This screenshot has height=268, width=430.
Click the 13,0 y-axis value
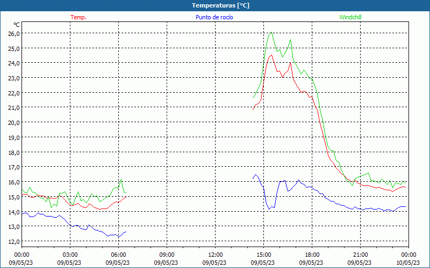click(14, 227)
